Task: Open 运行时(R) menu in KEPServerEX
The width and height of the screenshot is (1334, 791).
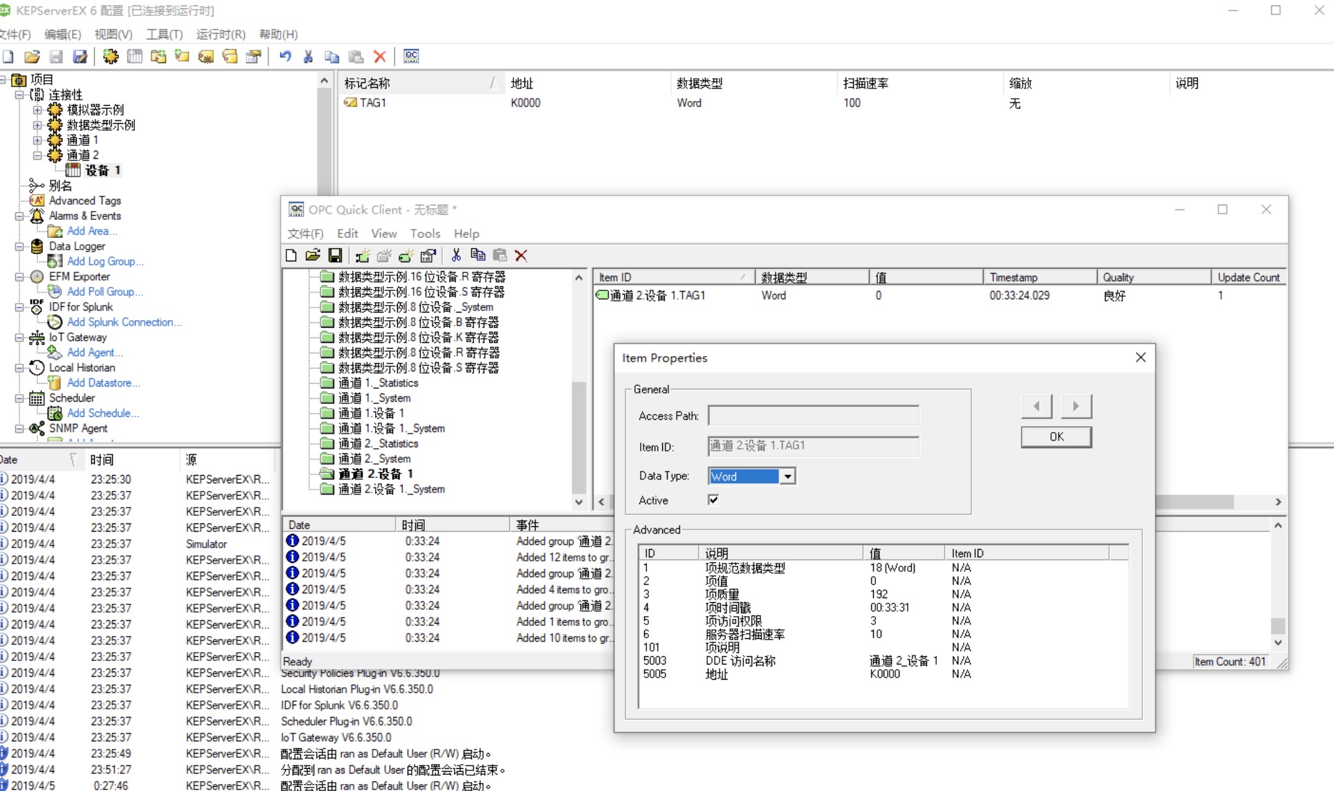Action: tap(221, 35)
